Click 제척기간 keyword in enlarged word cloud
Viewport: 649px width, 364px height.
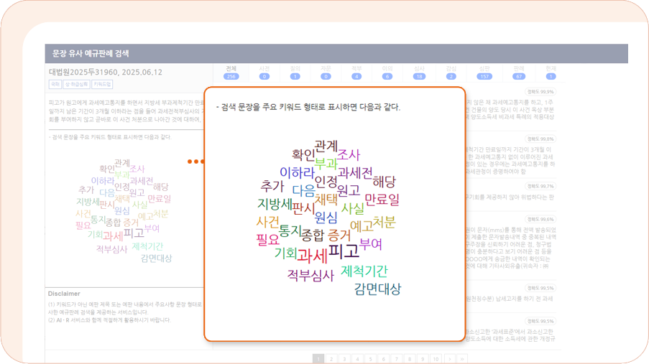pos(364,271)
